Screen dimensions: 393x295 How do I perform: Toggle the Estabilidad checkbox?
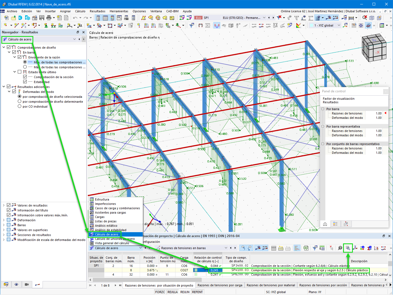[25, 82]
